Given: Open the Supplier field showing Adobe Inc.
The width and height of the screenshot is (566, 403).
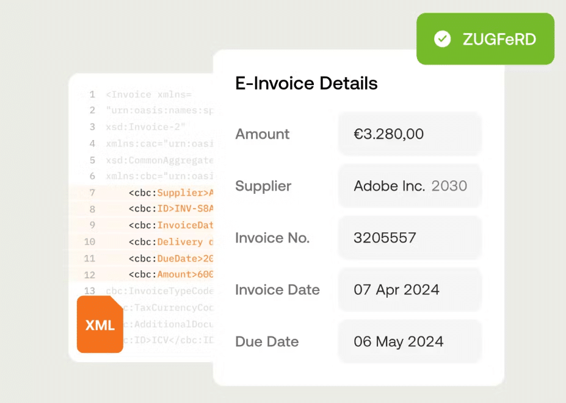Looking at the screenshot, I should pos(409,186).
